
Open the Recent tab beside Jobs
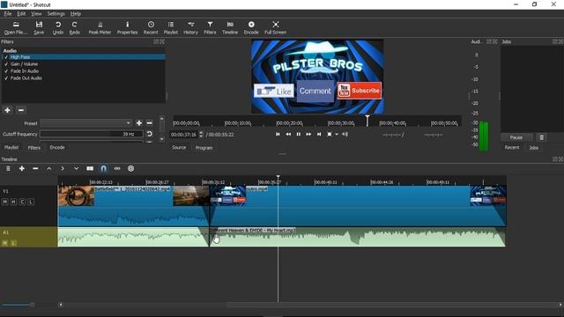point(512,147)
